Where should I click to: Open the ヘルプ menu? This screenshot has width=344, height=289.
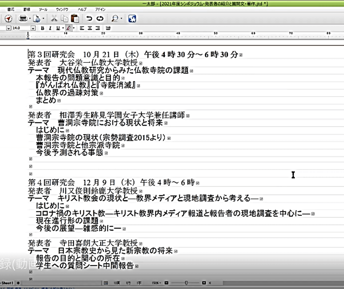coord(82,9)
